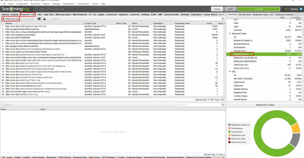Open the Reports menu

46,4
